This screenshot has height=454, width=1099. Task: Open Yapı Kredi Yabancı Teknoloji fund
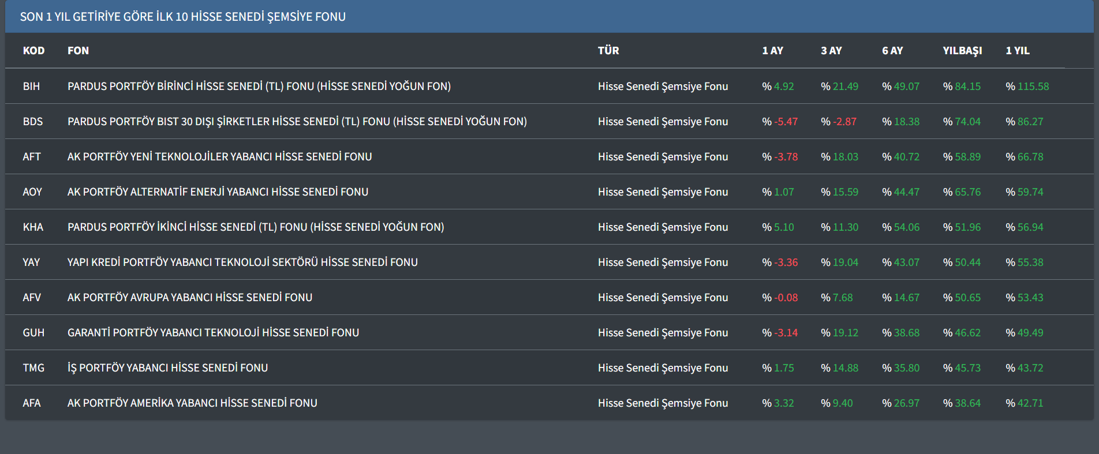(x=242, y=262)
